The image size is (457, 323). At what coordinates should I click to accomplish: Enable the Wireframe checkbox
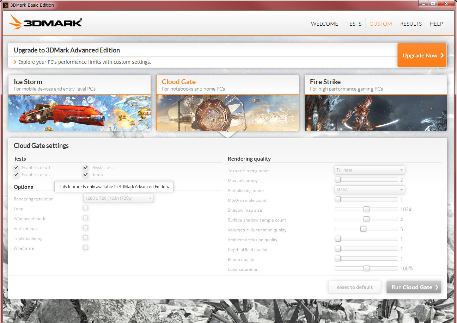[86, 248]
